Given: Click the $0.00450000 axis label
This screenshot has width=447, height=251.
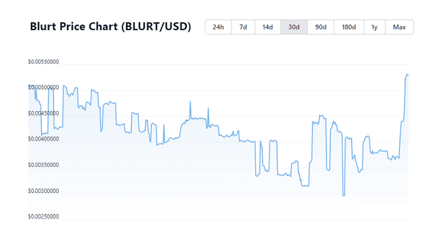Looking at the screenshot, I should point(43,113).
